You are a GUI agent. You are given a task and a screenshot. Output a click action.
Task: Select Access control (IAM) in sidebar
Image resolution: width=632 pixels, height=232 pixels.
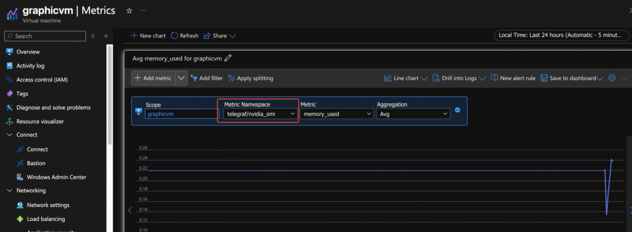click(x=42, y=79)
